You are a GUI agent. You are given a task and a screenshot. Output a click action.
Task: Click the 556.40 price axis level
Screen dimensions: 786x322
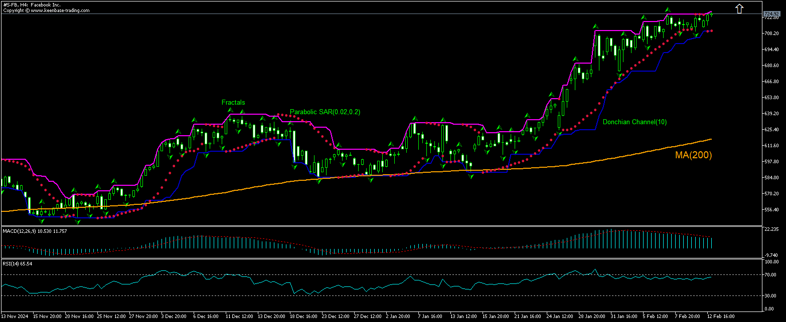pos(770,209)
